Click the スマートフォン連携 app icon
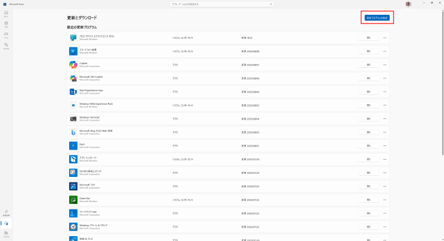444x241 pixels. pyautogui.click(x=73, y=51)
